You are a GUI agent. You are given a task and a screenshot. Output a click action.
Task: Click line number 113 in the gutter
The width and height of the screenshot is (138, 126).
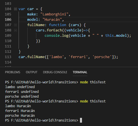pos(8,57)
